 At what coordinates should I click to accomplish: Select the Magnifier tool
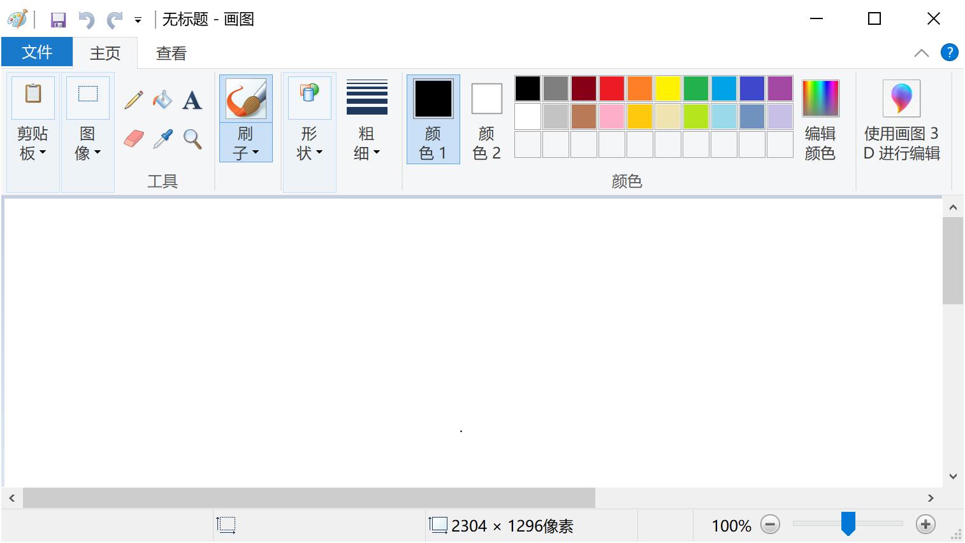[x=192, y=138]
